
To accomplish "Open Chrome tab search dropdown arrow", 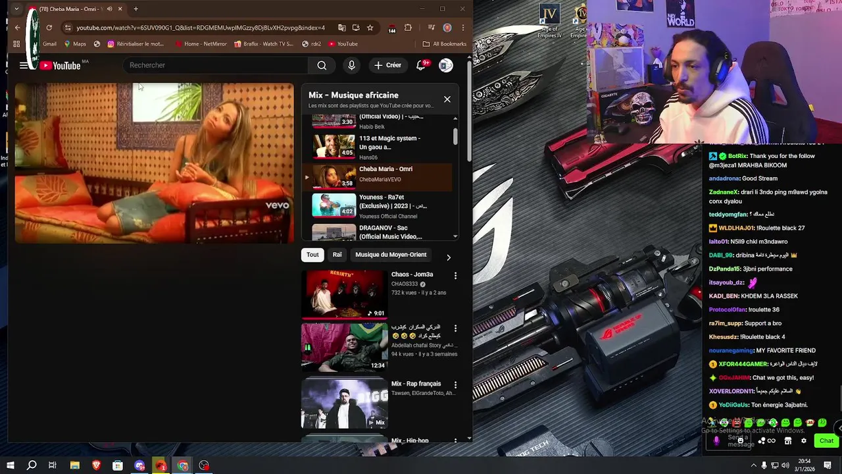I will (16, 9).
